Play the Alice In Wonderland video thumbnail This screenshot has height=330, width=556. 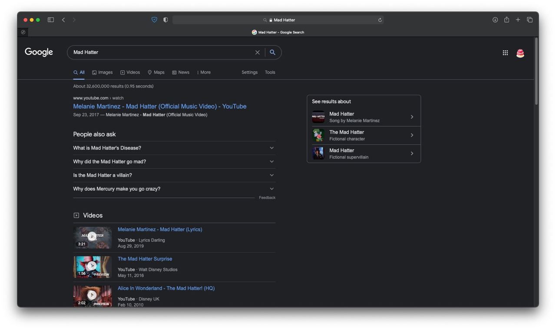[x=93, y=296]
